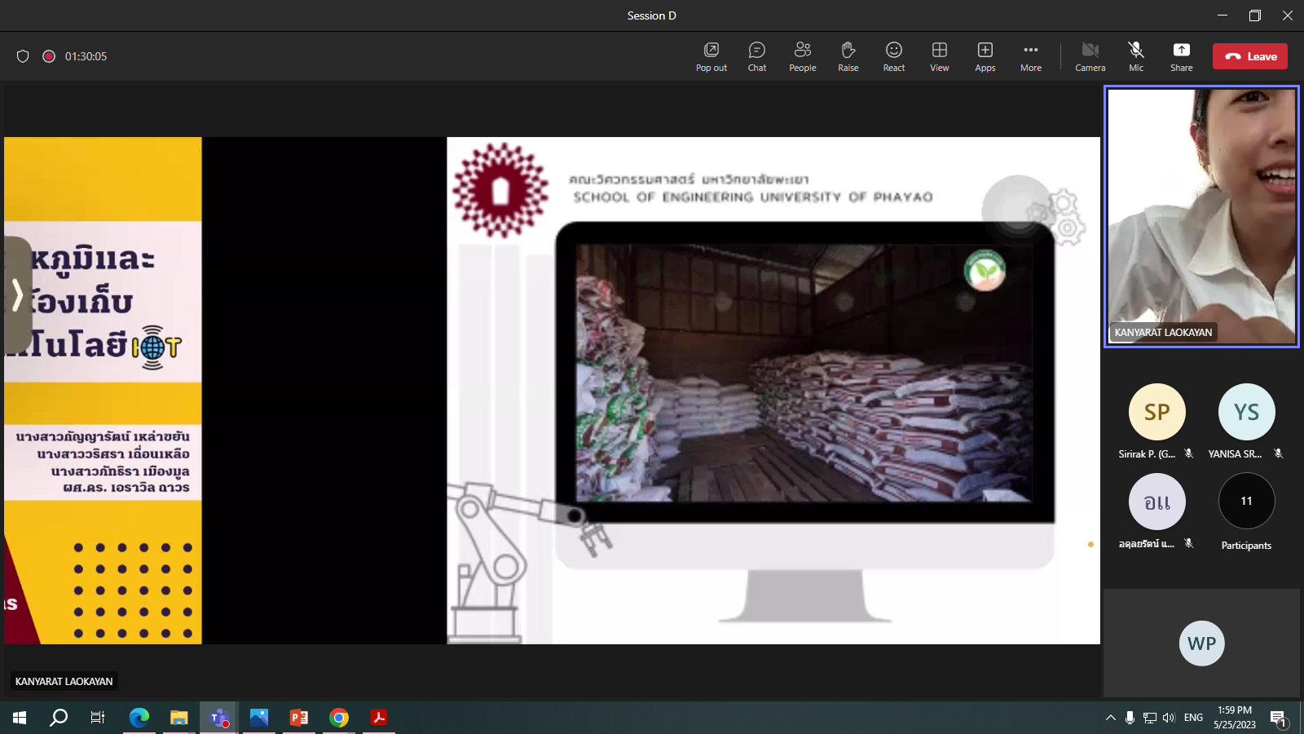Open the More options menu
1304x734 pixels.
click(x=1031, y=56)
